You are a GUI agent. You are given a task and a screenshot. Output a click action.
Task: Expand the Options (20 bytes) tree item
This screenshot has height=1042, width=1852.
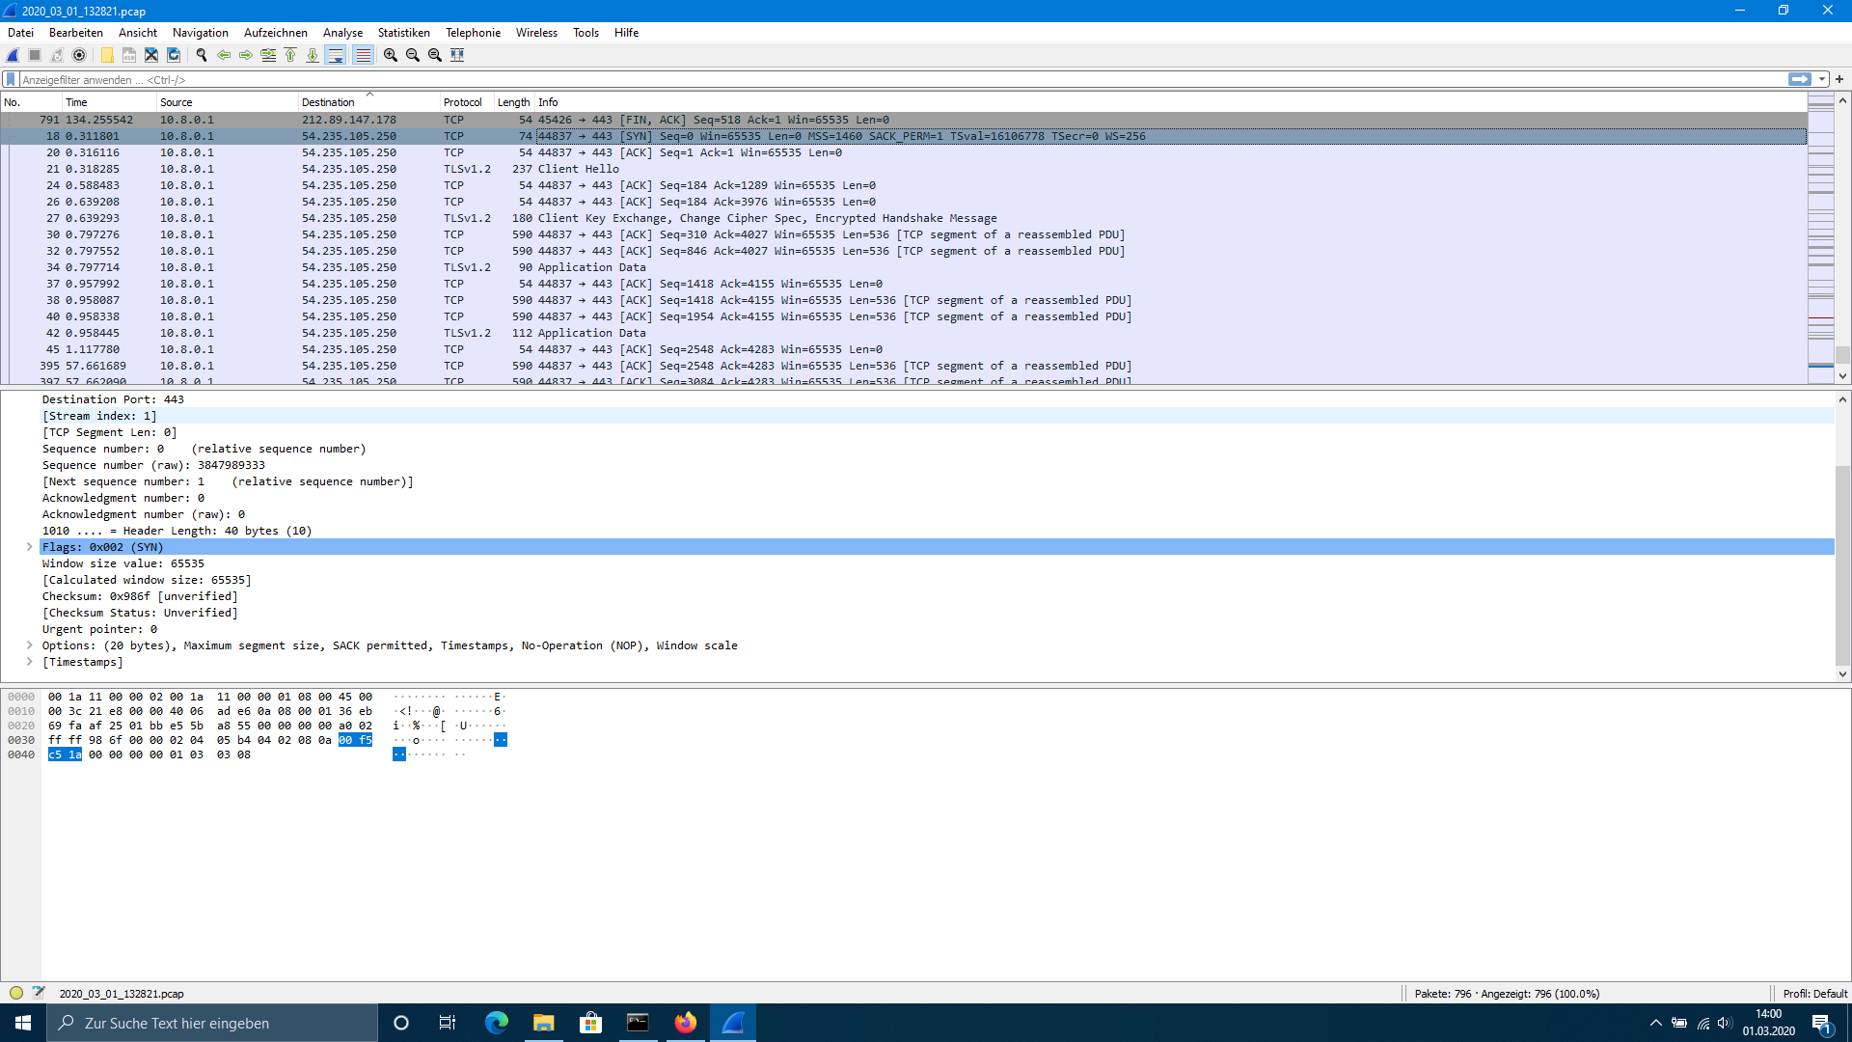30,645
